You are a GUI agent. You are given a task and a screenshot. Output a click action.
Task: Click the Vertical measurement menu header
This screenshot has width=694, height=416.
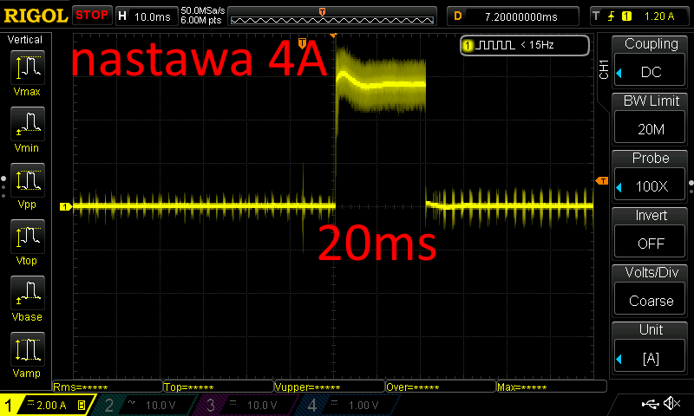[25, 40]
